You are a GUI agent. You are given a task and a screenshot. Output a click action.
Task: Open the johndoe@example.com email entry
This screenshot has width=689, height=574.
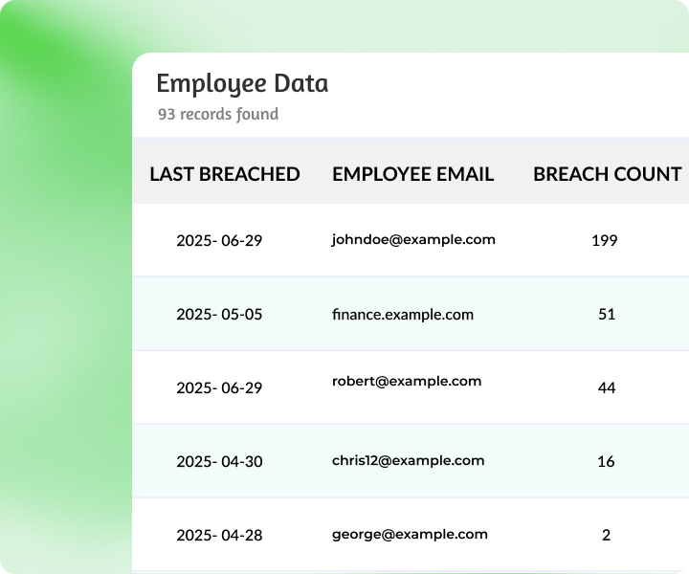pyautogui.click(x=413, y=239)
